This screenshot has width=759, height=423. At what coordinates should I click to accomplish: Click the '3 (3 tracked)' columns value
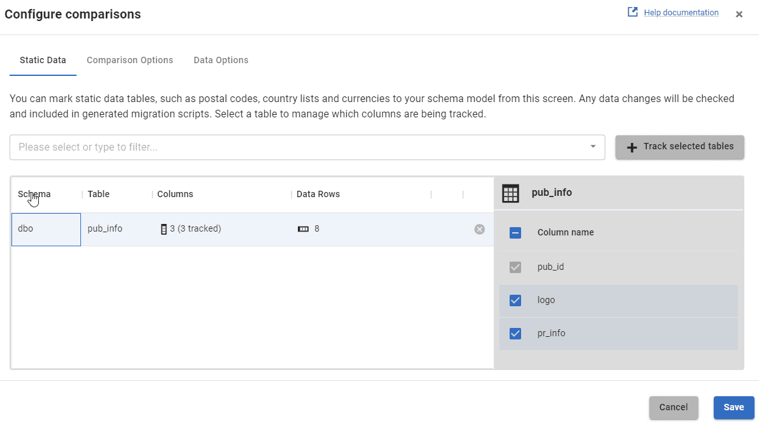[x=195, y=228]
